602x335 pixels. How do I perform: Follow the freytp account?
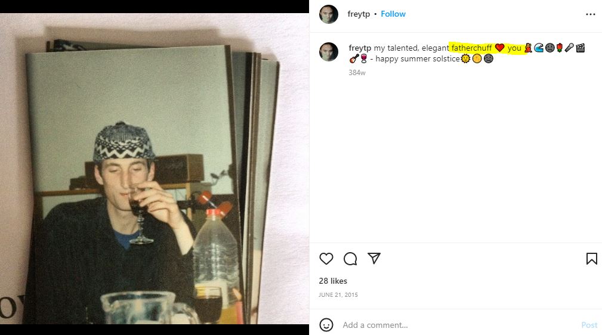pyautogui.click(x=393, y=14)
